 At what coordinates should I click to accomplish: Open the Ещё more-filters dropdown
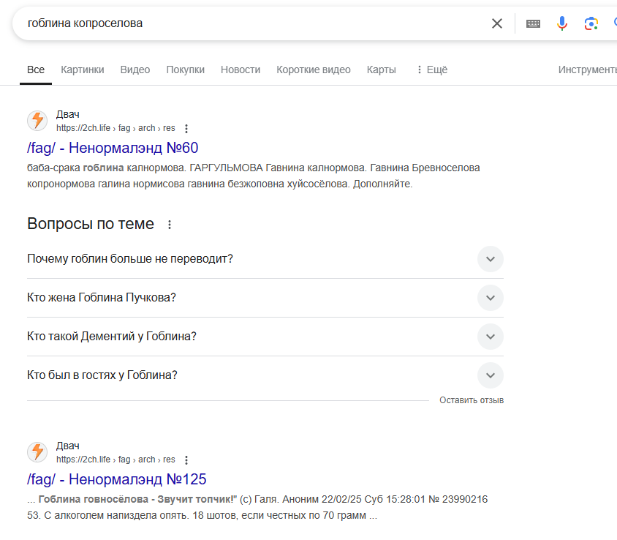tap(432, 70)
